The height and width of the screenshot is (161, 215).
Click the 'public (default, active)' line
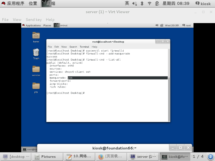[x=64, y=63]
